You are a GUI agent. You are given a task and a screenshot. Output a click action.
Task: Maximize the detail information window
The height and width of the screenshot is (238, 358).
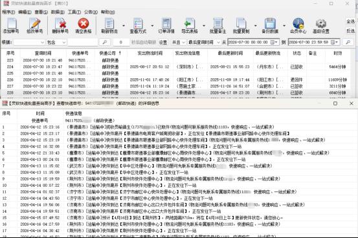click(335, 103)
